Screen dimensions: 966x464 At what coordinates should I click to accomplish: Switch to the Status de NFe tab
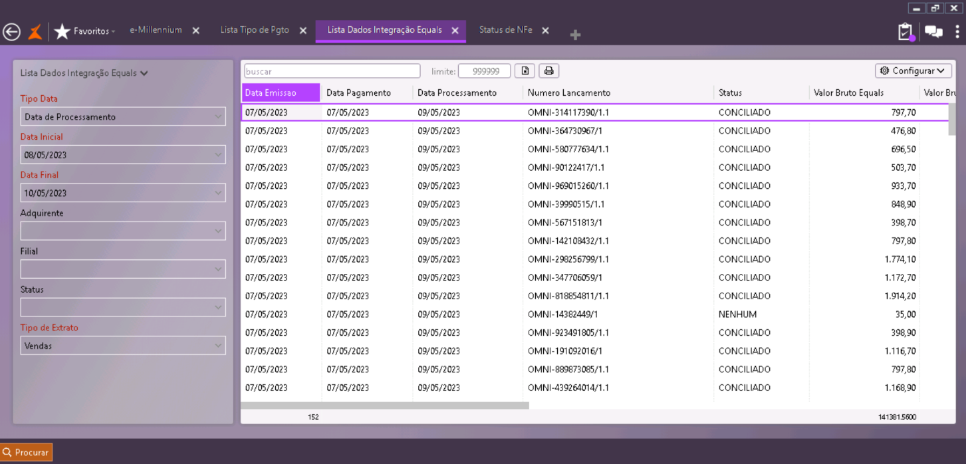pyautogui.click(x=505, y=30)
